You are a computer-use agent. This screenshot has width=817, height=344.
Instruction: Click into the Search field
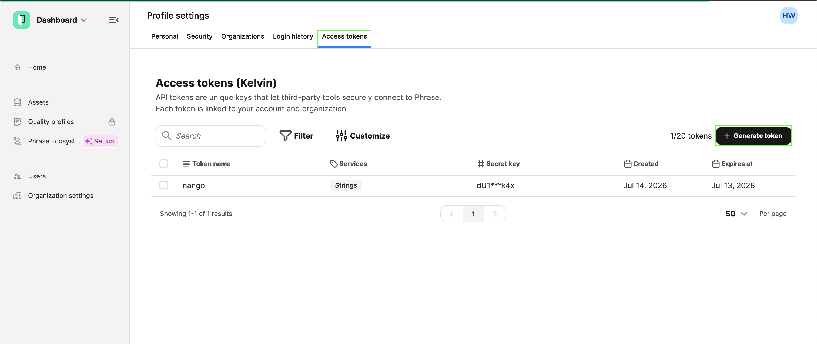210,136
